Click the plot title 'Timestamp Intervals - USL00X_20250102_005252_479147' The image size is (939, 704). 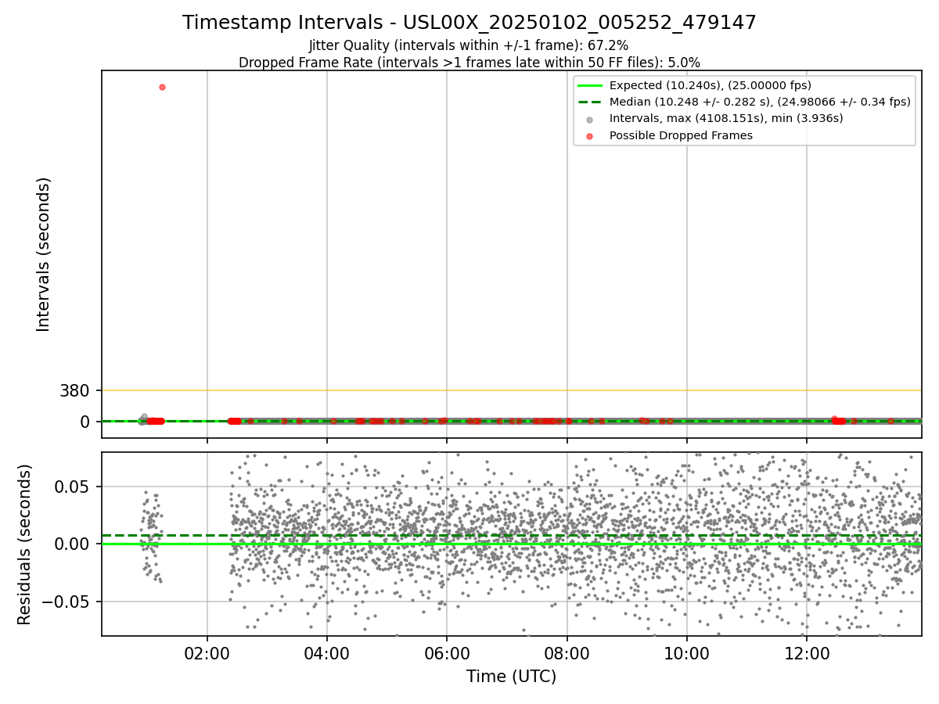[x=469, y=23]
